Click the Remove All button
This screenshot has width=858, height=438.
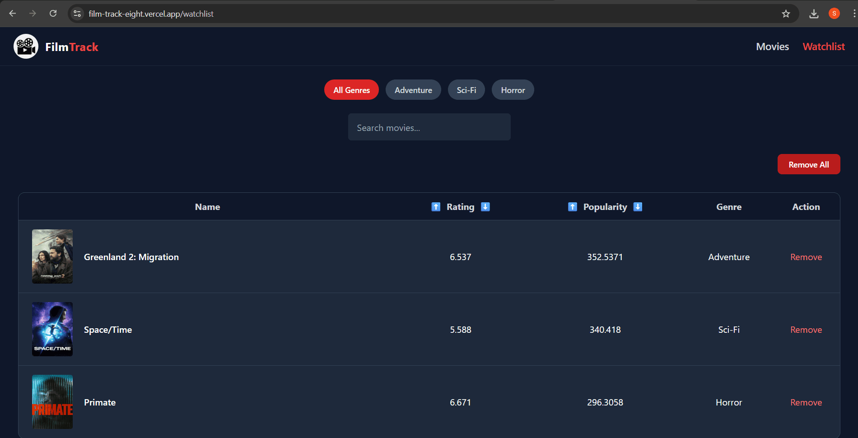[x=808, y=164]
